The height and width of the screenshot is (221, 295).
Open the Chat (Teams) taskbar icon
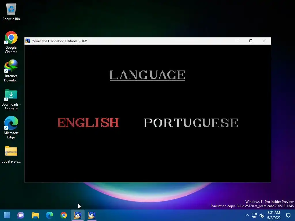(x=21, y=215)
